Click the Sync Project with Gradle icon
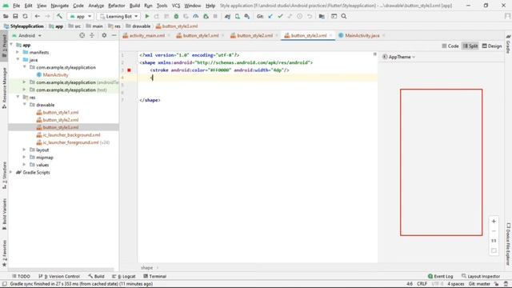The height and width of the screenshot is (288, 512). pyautogui.click(x=227, y=16)
